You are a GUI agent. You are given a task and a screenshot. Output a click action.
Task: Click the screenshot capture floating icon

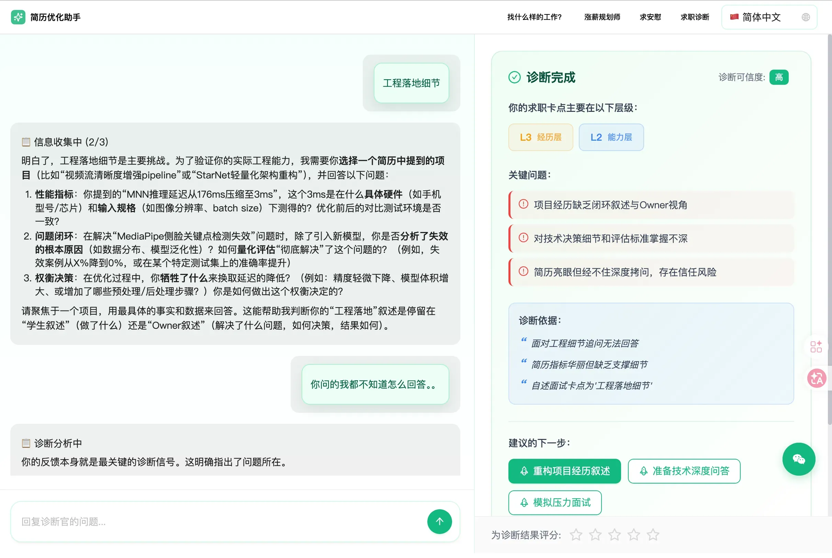pos(816,347)
